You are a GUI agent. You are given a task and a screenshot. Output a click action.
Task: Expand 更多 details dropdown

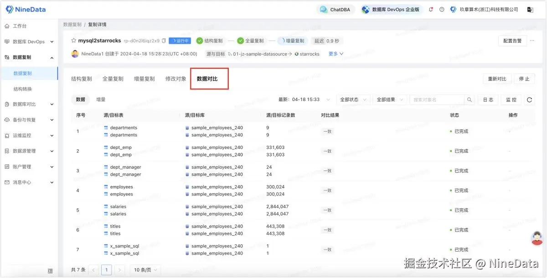click(336, 54)
